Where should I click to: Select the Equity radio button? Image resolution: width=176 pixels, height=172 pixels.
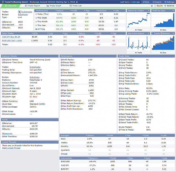155,6
